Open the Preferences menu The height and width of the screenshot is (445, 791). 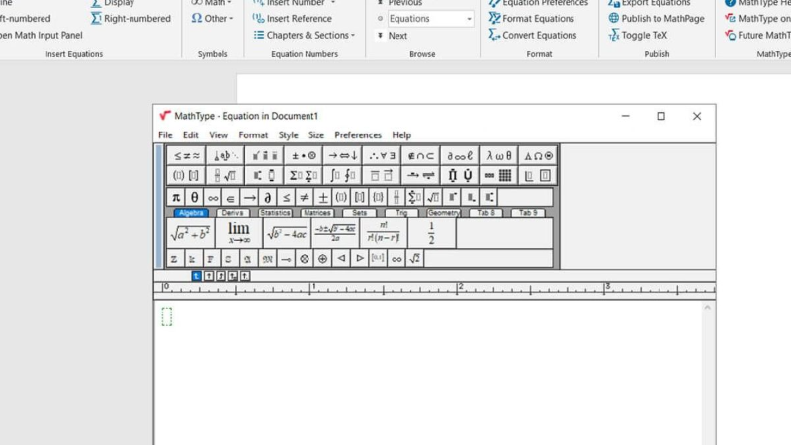click(x=358, y=135)
